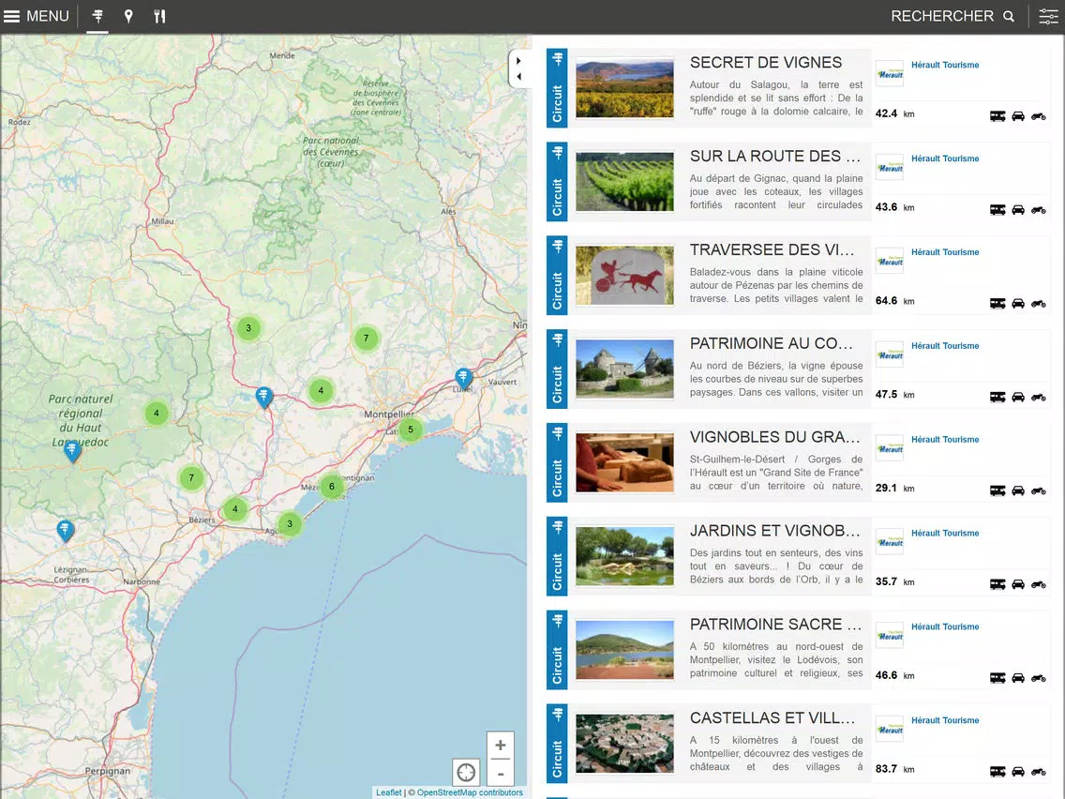This screenshot has height=799, width=1065.
Task: Open the Leaflet attribution link
Action: pyautogui.click(x=388, y=792)
